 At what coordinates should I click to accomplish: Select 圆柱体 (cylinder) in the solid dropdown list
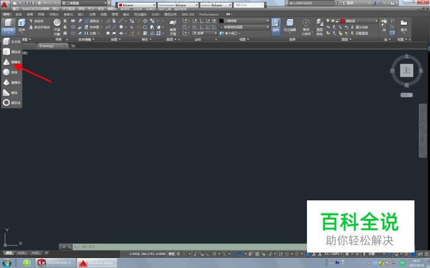(12, 51)
